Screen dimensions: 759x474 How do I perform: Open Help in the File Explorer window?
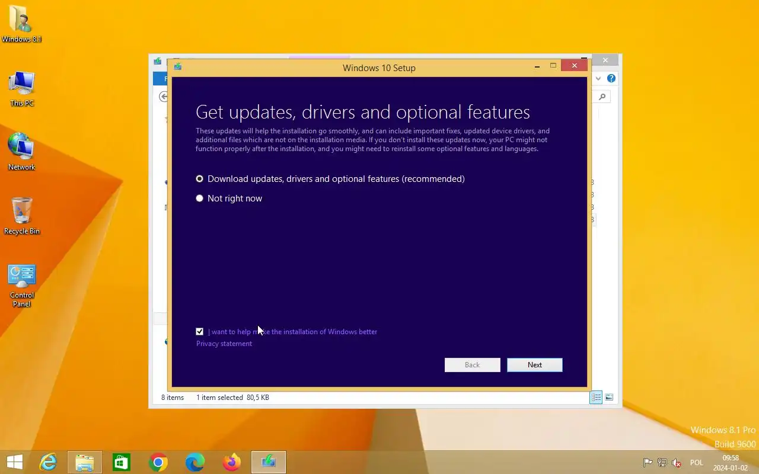pyautogui.click(x=611, y=78)
